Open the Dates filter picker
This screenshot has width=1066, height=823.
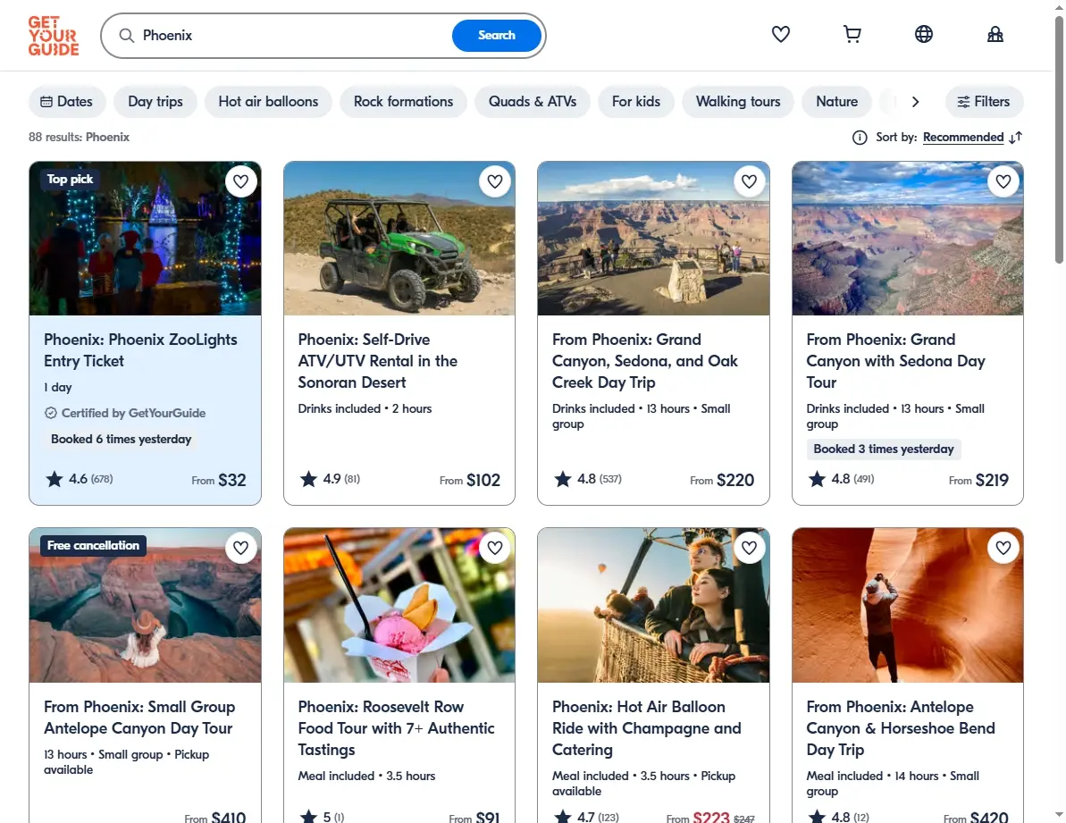pos(67,101)
